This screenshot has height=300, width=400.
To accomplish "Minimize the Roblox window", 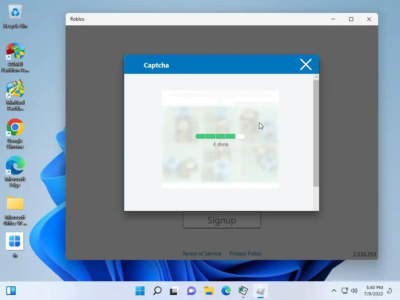I will point(333,19).
